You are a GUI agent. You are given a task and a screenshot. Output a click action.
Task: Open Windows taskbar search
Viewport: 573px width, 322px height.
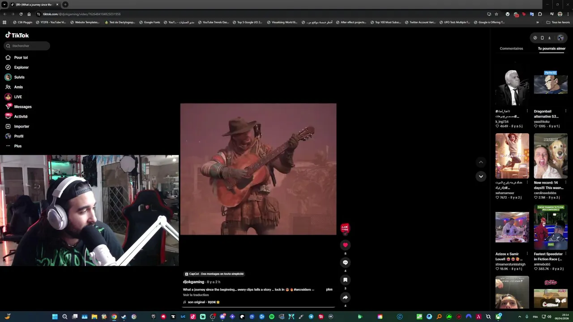(65, 317)
